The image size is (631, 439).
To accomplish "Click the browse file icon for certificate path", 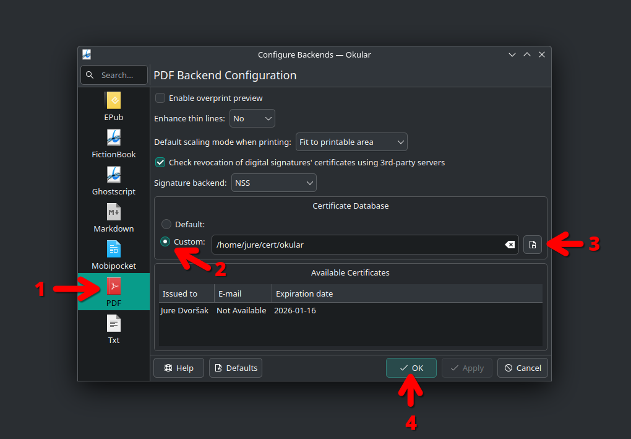I will tap(533, 245).
